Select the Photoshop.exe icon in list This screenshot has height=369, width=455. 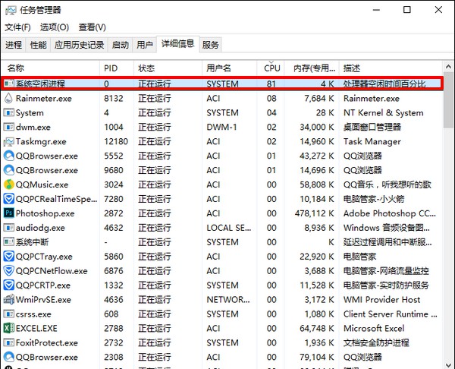(x=8, y=213)
